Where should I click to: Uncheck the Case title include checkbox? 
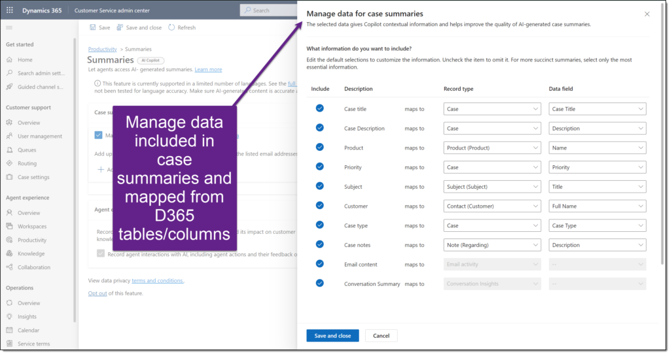tap(319, 108)
